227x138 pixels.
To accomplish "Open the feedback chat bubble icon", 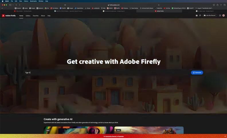I will [200, 16].
